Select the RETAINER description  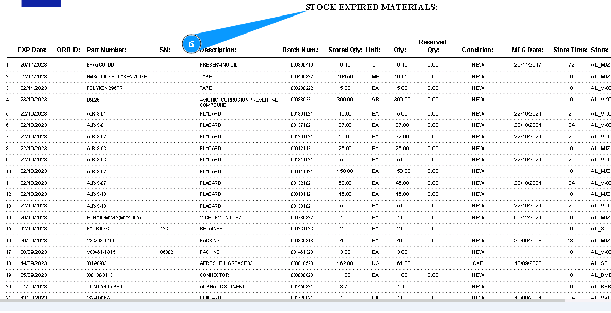(211, 229)
